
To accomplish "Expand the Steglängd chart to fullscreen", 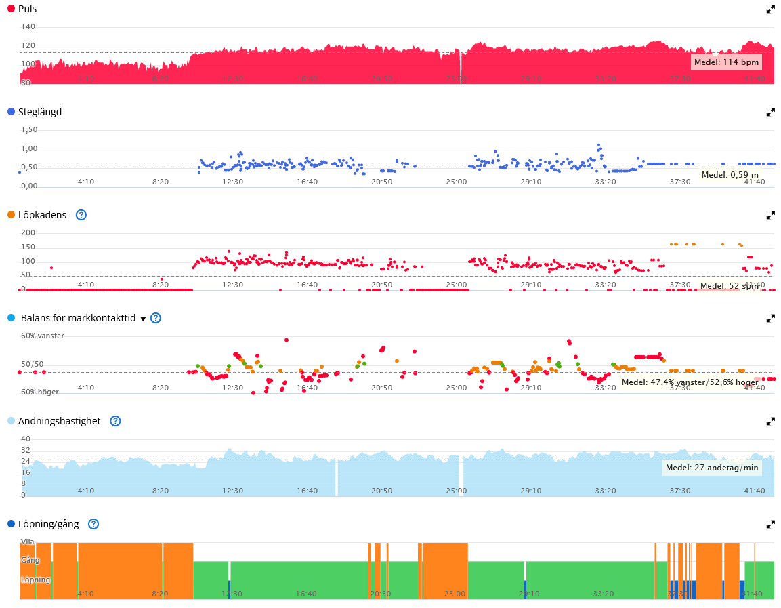I will coord(771,112).
